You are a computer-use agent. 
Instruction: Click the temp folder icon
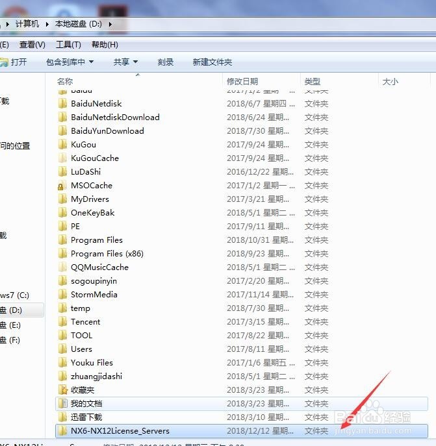[62, 308]
